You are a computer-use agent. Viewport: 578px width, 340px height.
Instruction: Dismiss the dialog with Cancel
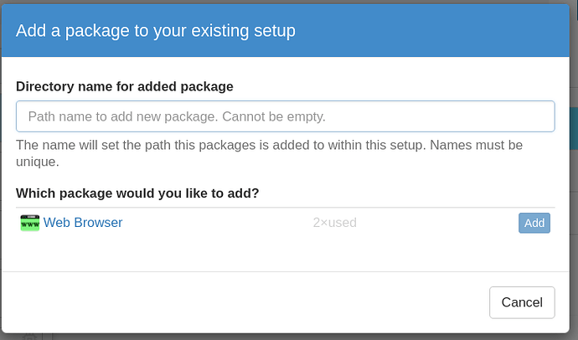(522, 302)
